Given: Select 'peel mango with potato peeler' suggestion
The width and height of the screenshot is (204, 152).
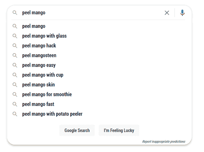Looking at the screenshot, I should (98, 114).
